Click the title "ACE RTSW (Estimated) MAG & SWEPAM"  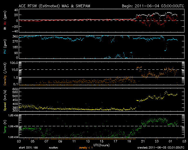click(54, 6)
